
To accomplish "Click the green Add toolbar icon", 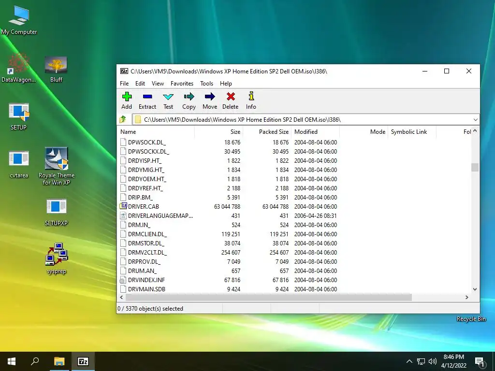I will [x=127, y=100].
